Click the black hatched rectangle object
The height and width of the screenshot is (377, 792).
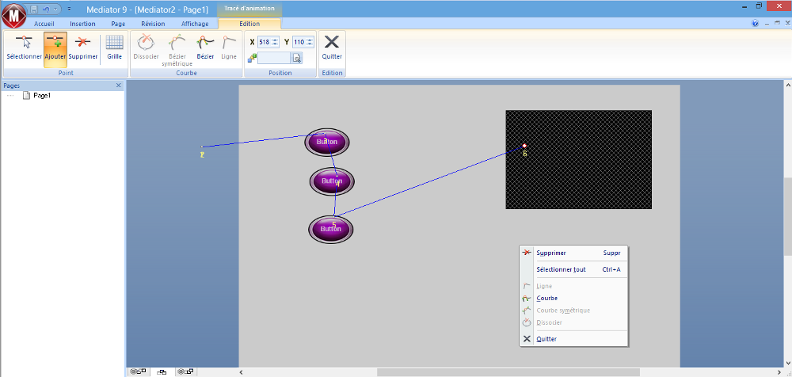(x=578, y=159)
